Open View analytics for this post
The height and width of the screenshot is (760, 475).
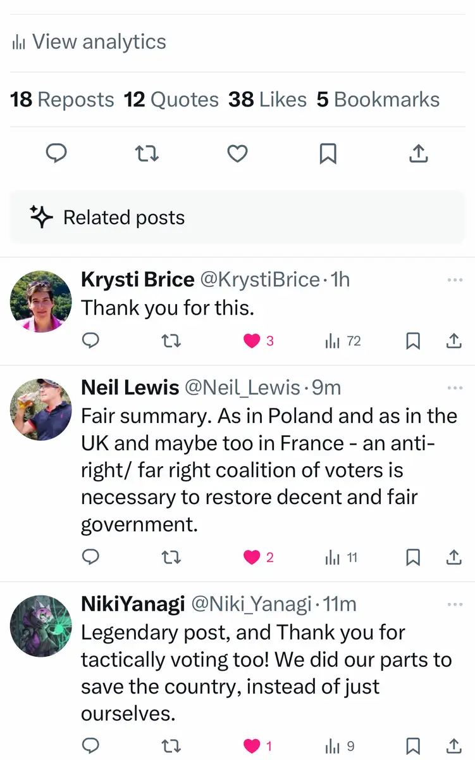tap(89, 42)
